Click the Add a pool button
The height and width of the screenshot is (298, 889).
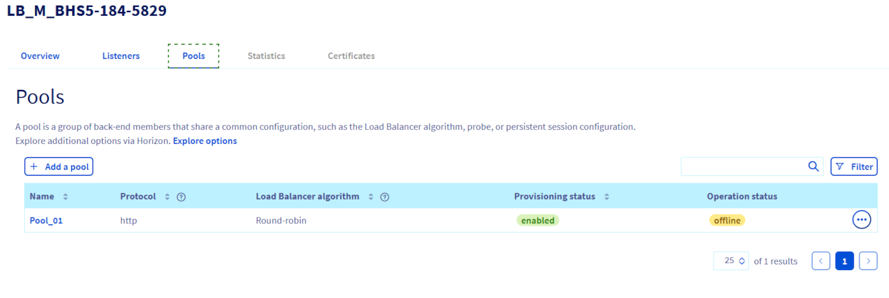pos(59,167)
